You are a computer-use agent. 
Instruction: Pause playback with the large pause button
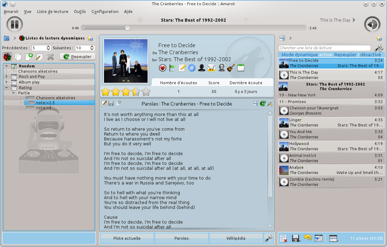coord(15,24)
